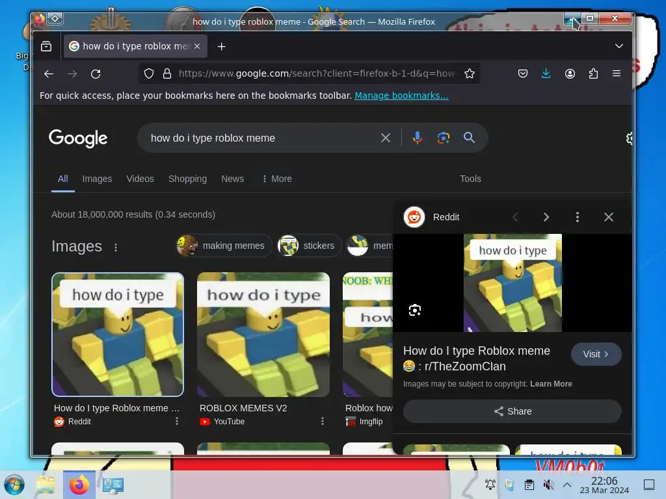This screenshot has height=499, width=666.
Task: Submit search with magnifier icon
Action: point(470,138)
